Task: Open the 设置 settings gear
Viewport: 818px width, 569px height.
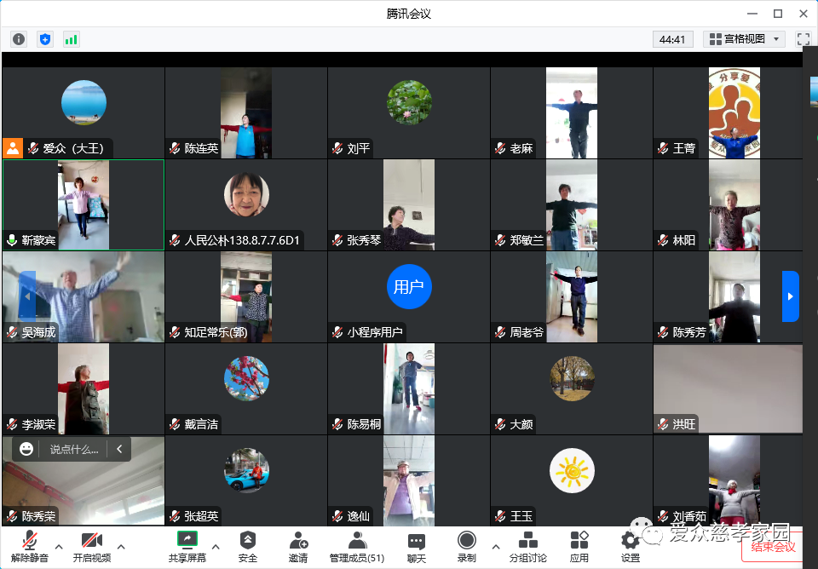Action: point(631,546)
